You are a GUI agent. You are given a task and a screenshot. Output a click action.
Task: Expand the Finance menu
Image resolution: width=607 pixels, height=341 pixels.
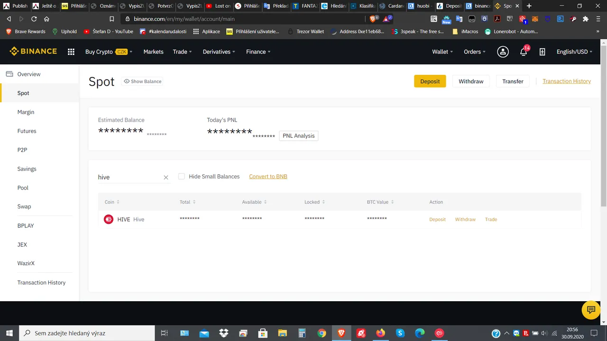point(258,52)
